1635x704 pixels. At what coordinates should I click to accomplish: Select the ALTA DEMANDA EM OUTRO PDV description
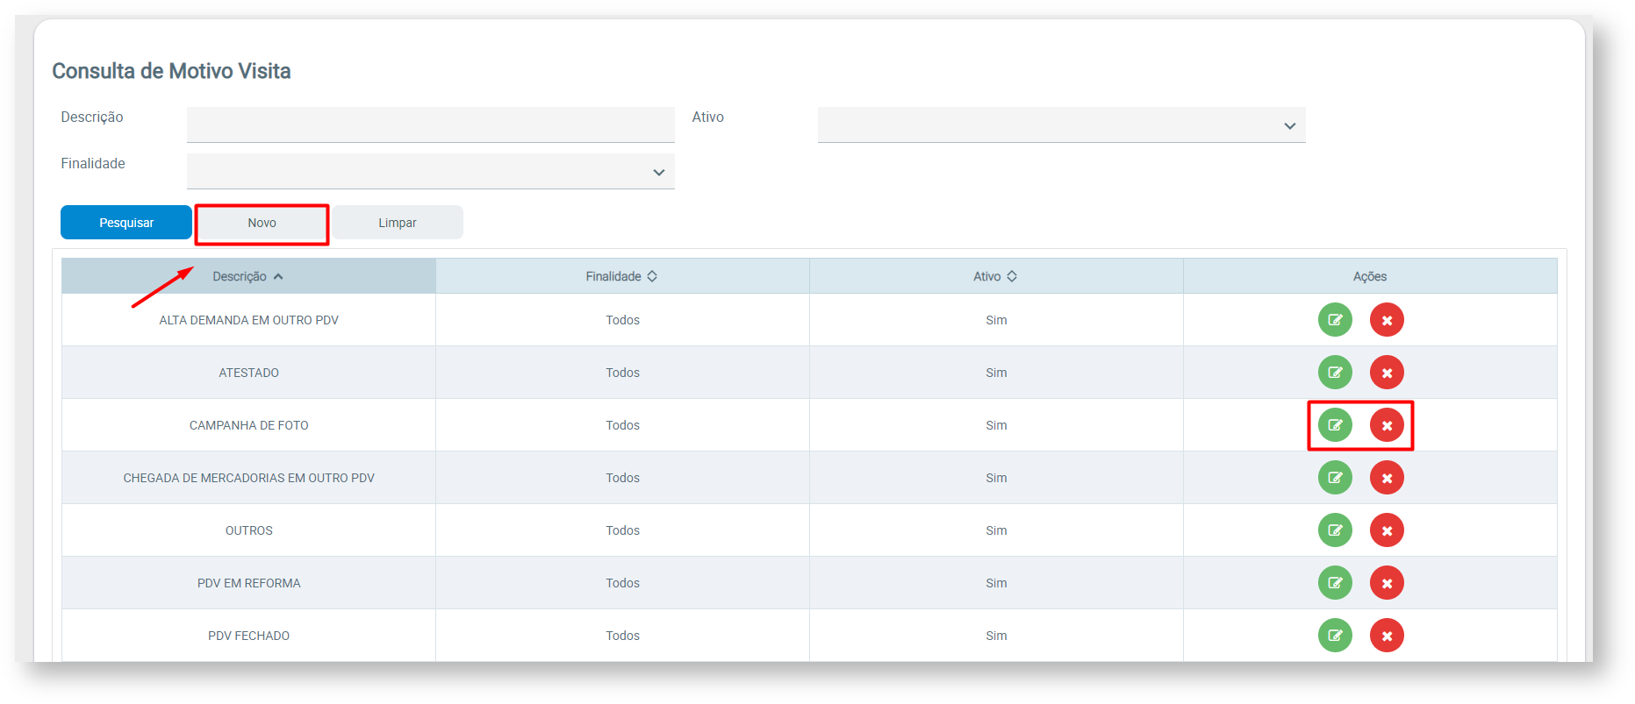[248, 320]
